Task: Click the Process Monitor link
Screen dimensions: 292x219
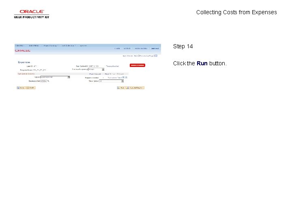Action: [x=112, y=66]
